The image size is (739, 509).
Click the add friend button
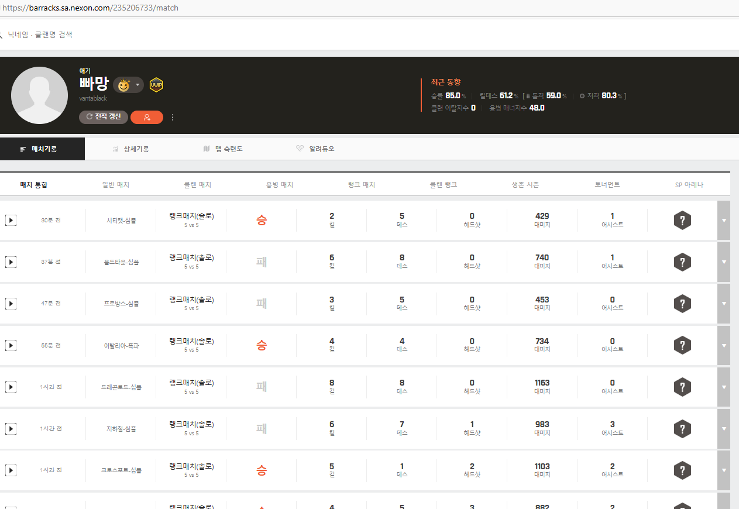point(147,117)
